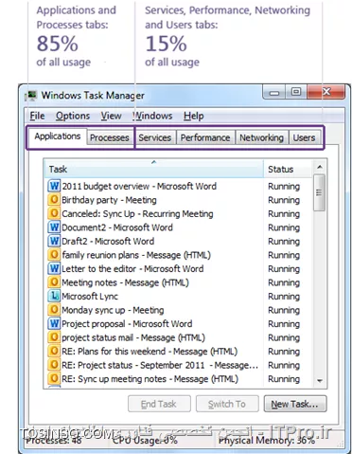This screenshot has height=454, width=352.
Task: Select Letter to the editor - Microsoft Word
Action: [132, 269]
